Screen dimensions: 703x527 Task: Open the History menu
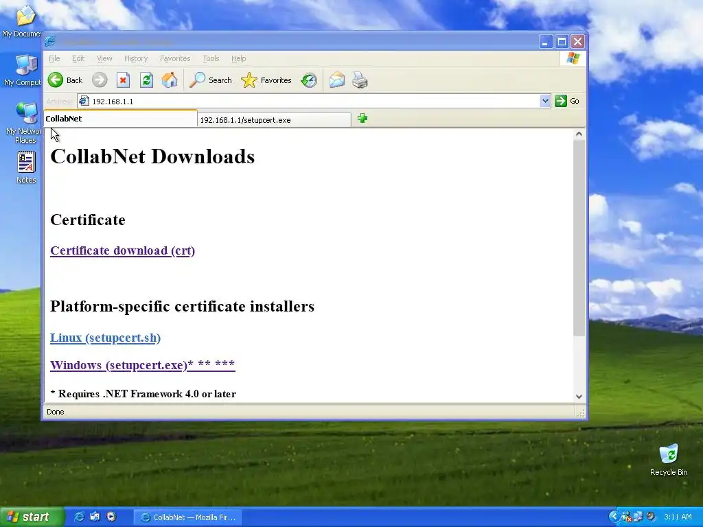[x=136, y=58]
